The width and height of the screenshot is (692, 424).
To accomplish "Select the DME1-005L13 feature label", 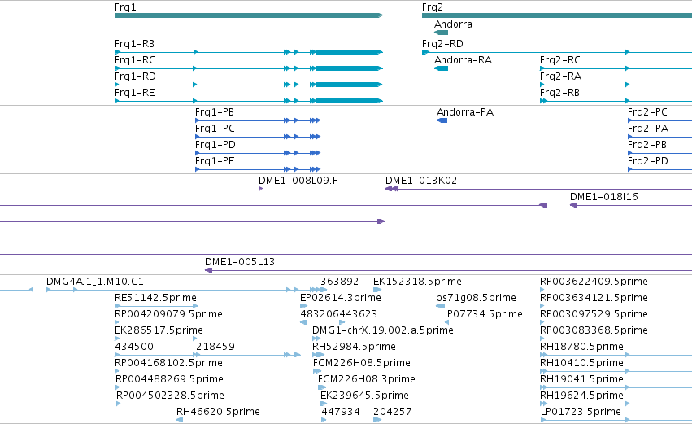I will tap(240, 262).
